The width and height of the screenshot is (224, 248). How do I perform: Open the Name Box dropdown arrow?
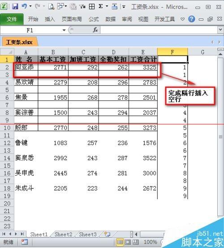(64, 30)
